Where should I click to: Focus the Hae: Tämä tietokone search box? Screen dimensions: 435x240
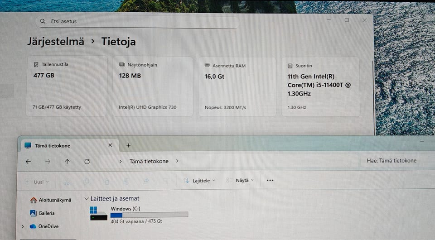[397, 160]
